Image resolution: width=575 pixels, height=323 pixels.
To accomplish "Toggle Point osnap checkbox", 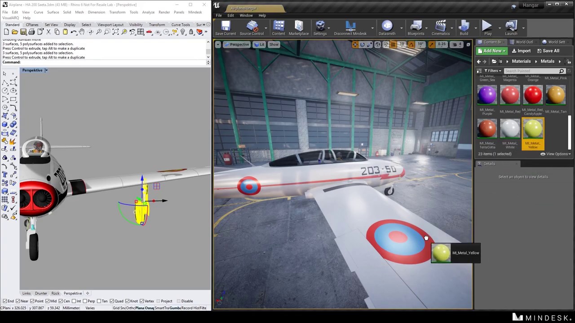I will [x=32, y=301].
